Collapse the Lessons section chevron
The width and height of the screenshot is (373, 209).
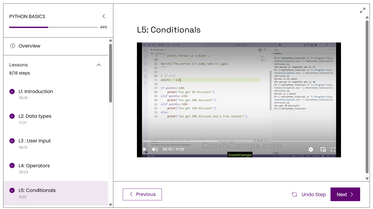pyautogui.click(x=99, y=65)
